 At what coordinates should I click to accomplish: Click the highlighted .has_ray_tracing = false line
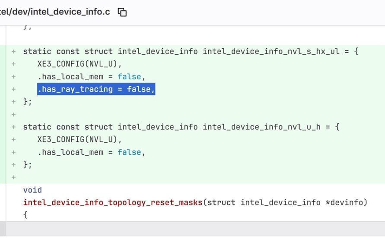click(x=95, y=89)
